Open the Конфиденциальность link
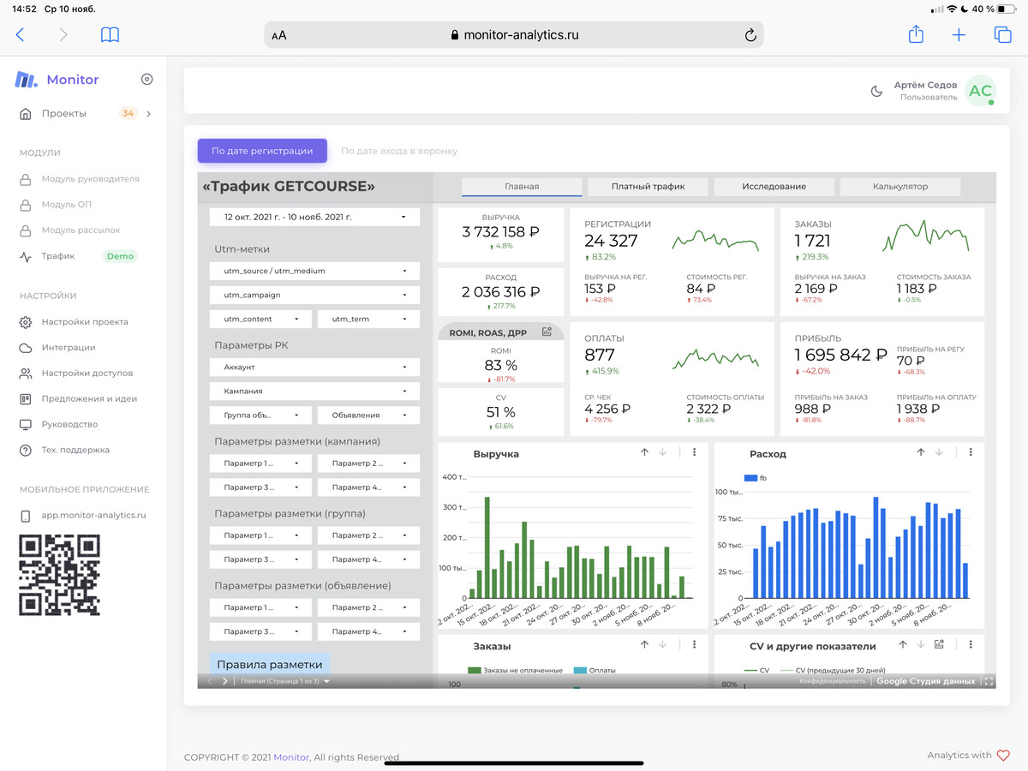The width and height of the screenshot is (1028, 771). (833, 681)
